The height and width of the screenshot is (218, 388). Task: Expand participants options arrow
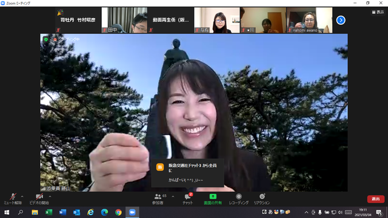(x=173, y=197)
